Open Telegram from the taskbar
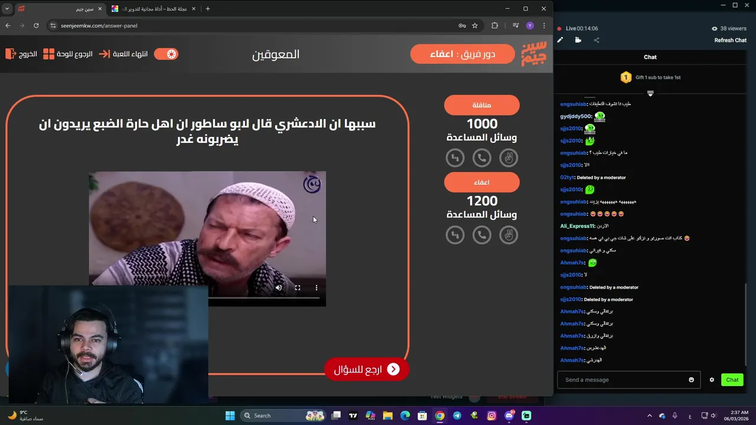Image resolution: width=756 pixels, height=425 pixels. coord(457,416)
